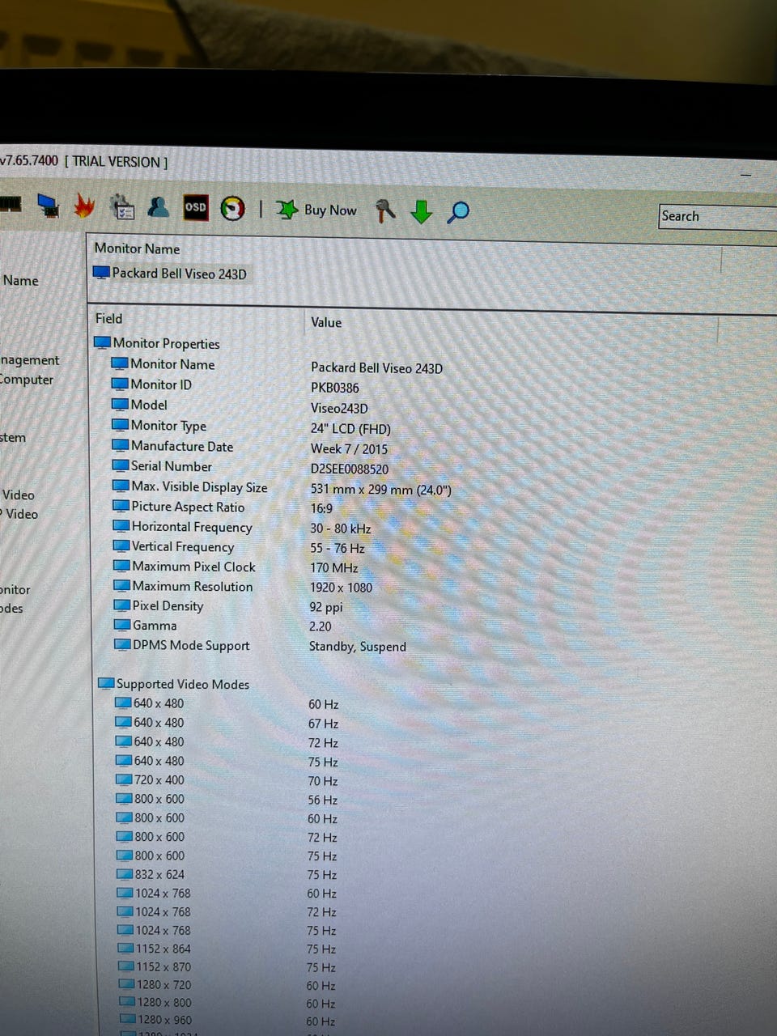Click the icon beside Serial Number
777x1036 pixels.
pyautogui.click(x=121, y=466)
